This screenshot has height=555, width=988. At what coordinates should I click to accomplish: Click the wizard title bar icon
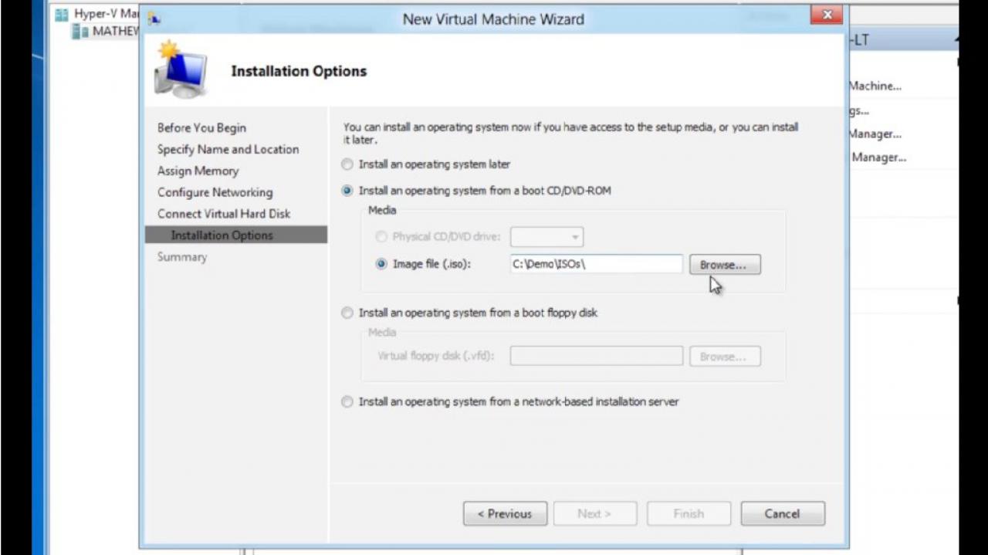(154, 19)
